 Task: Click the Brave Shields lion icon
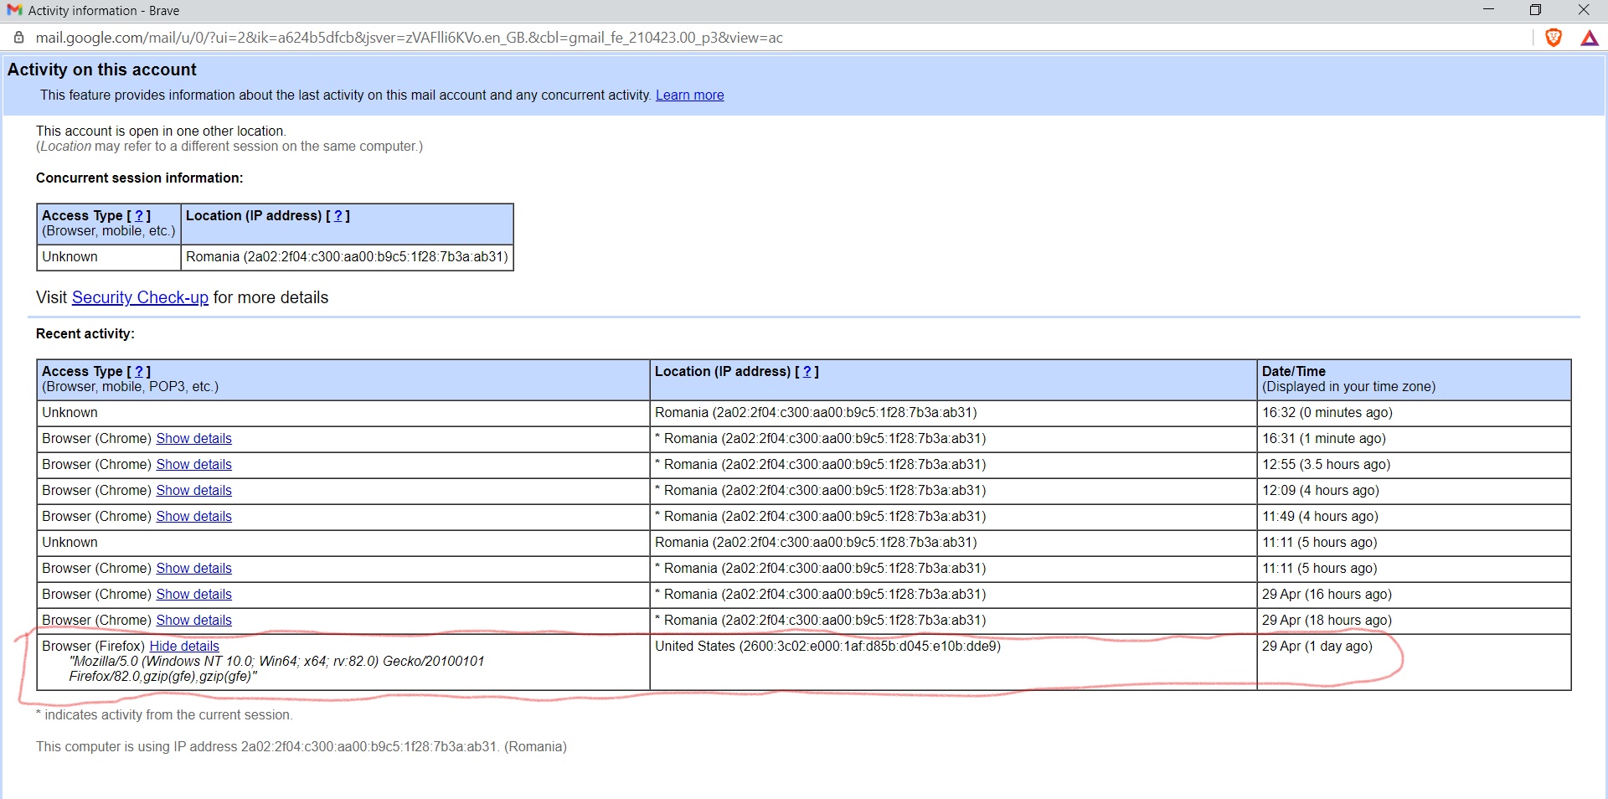point(1554,38)
